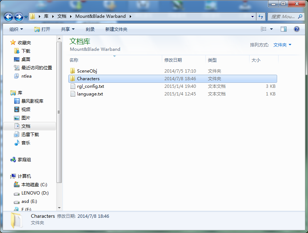
Task: Open the view options dropdown arrow
Action: (272, 29)
